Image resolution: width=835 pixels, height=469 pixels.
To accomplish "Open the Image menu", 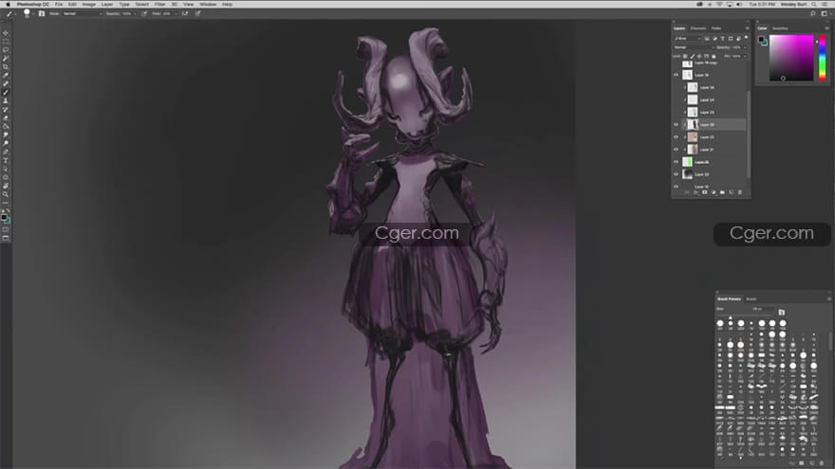I will [89, 4].
